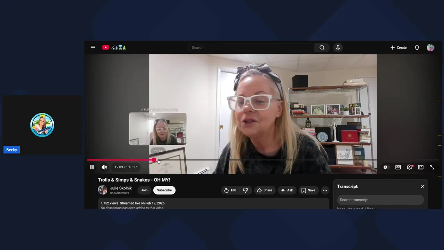Image resolution: width=444 pixels, height=250 pixels.
Task: Click the Join button
Action: (144, 190)
